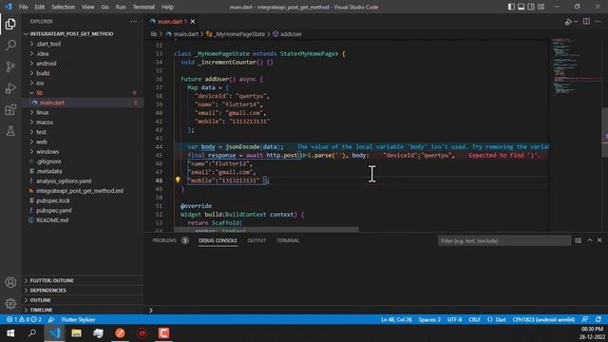Maximize the panel with the chevron
The width and height of the screenshot is (608, 342).
click(589, 240)
